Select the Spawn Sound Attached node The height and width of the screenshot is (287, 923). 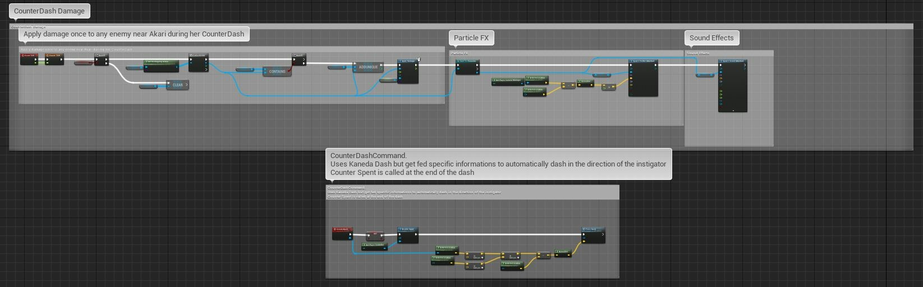[x=733, y=85]
